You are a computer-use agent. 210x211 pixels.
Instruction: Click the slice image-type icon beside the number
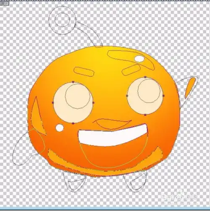[x=6, y=3]
